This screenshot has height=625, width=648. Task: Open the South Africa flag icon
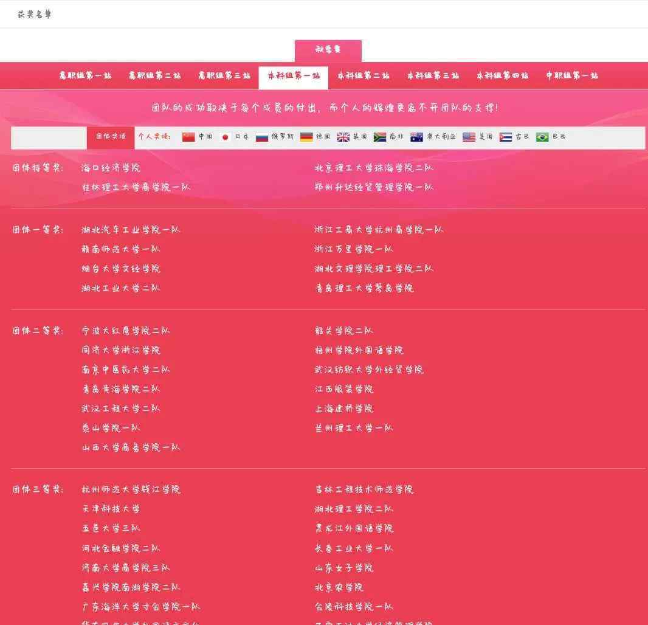point(380,137)
